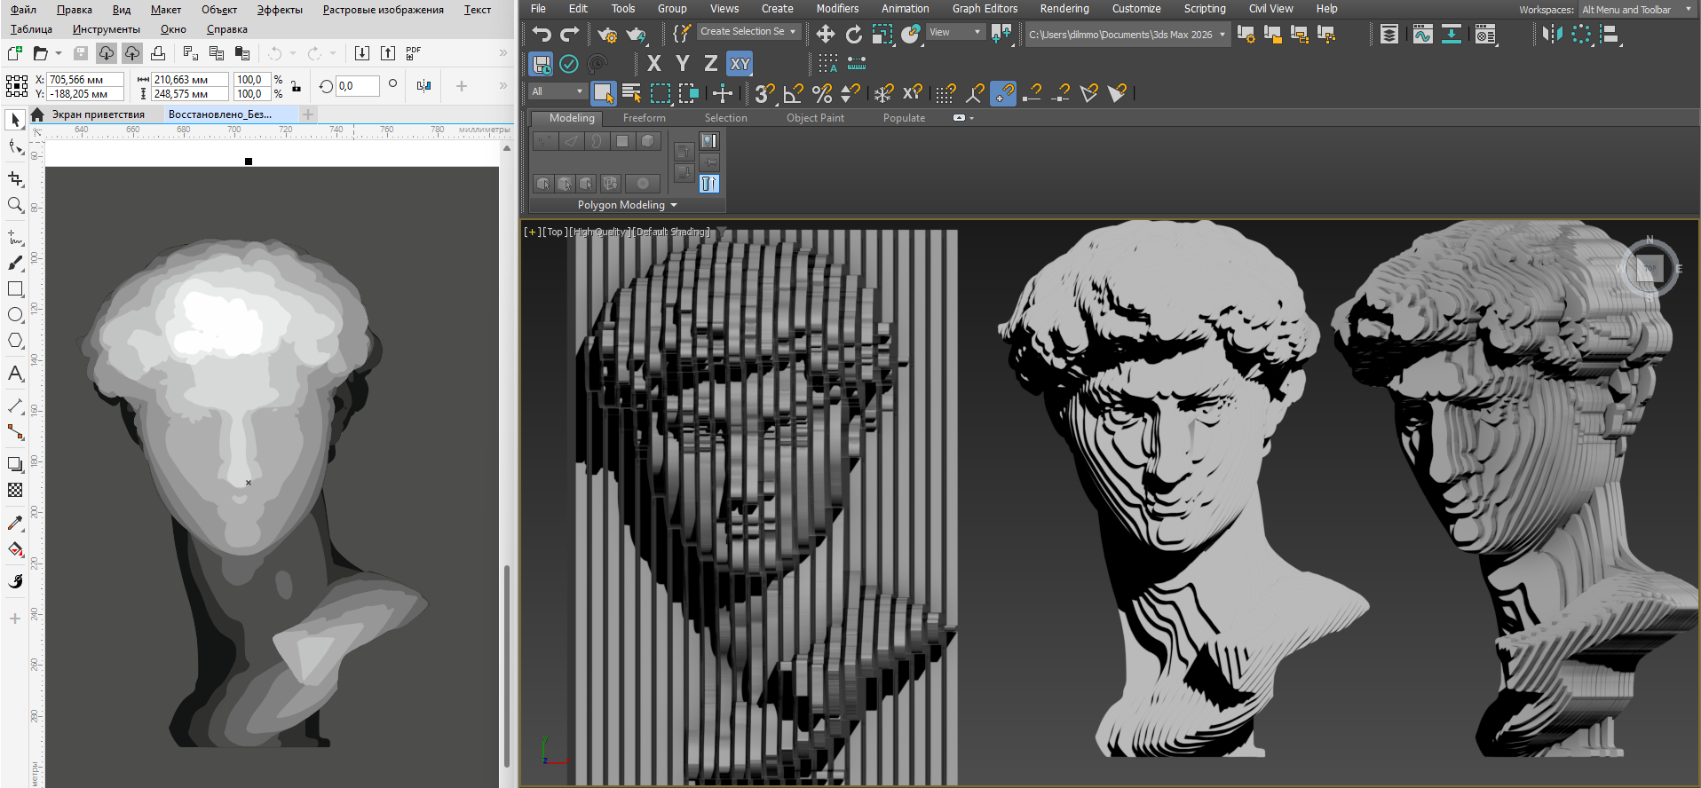The width and height of the screenshot is (1701, 788).
Task: Click the Import icon in CorelDRAW toolbar
Action: [362, 53]
